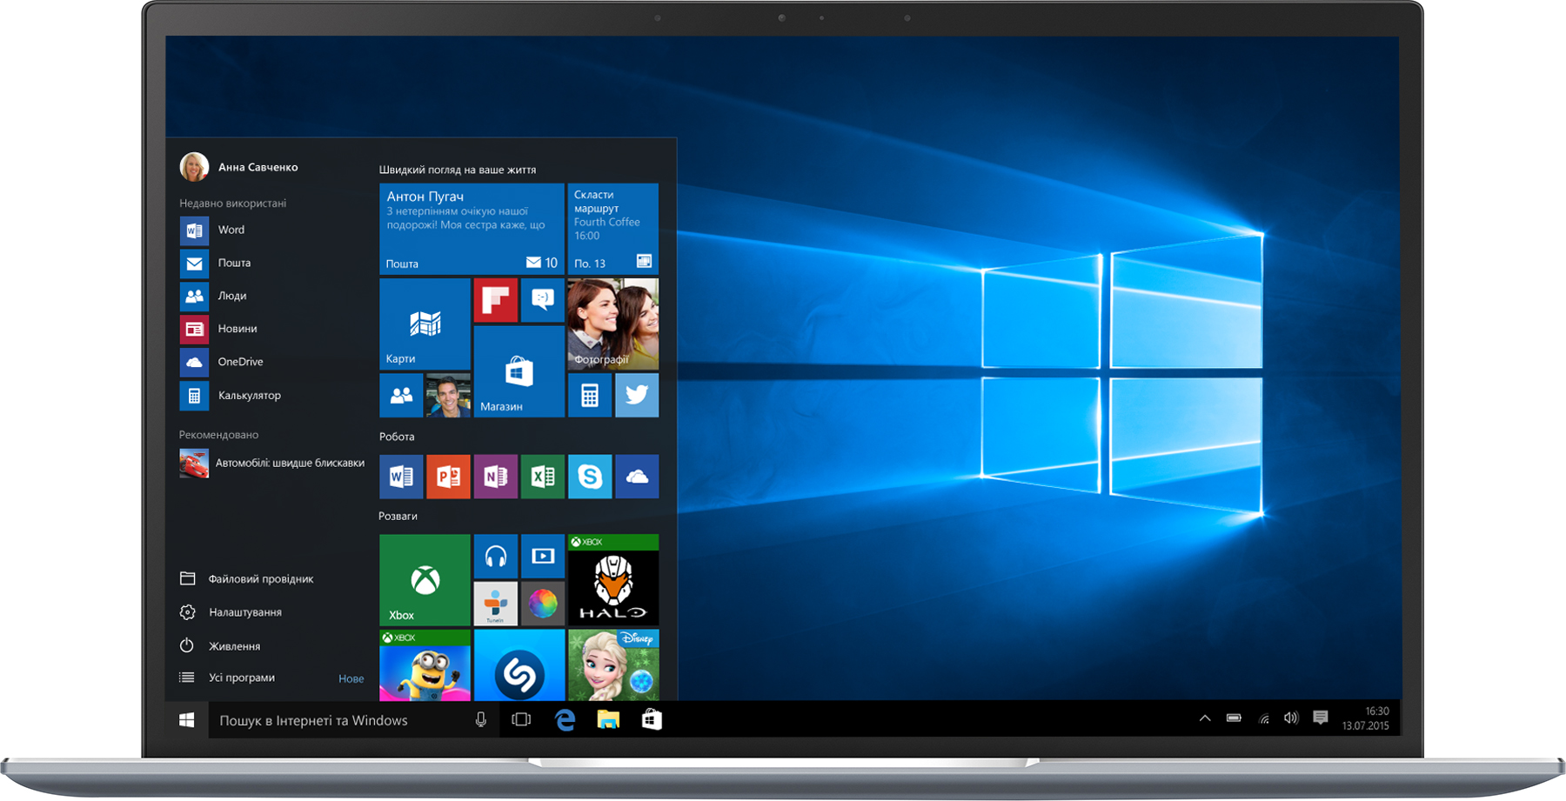Open the PowerPoint tile
This screenshot has height=801, width=1566.
point(448,477)
